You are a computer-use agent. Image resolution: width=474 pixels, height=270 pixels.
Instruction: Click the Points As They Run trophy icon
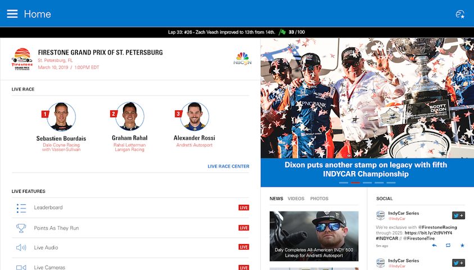click(21, 228)
